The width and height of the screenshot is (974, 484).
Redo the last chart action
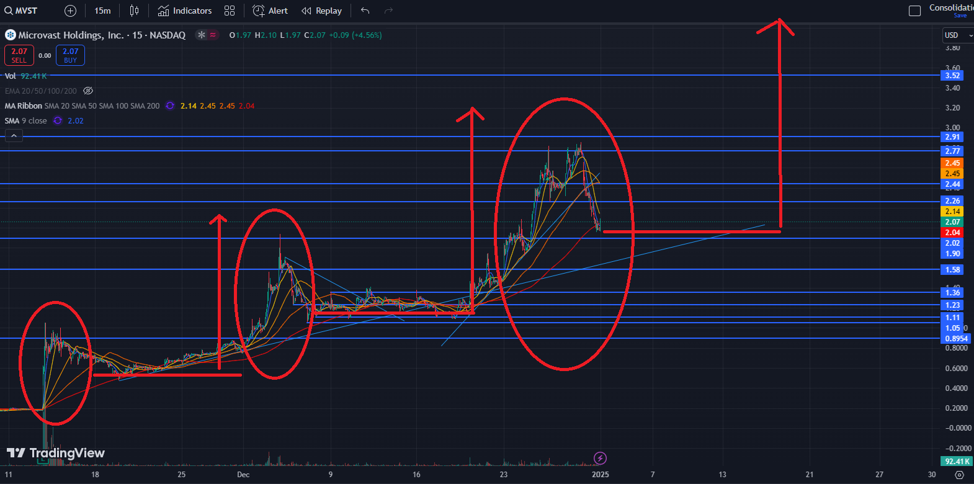[388, 11]
